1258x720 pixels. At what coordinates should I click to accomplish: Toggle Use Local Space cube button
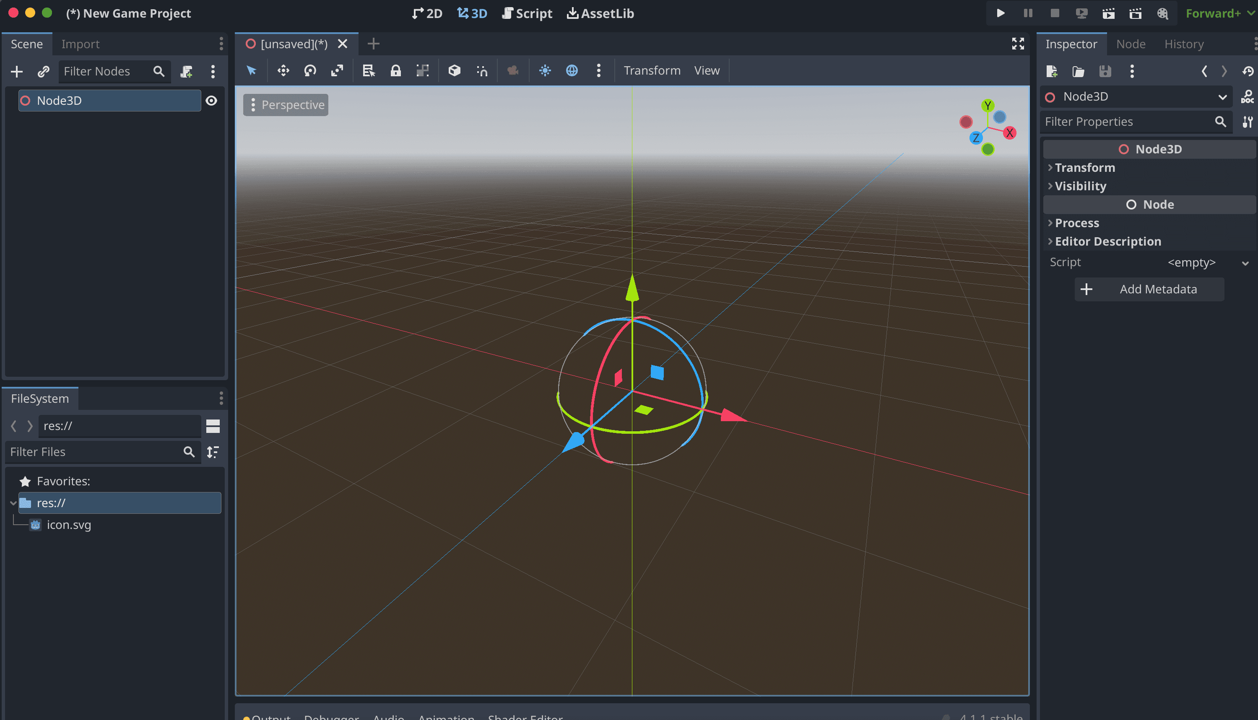(454, 71)
